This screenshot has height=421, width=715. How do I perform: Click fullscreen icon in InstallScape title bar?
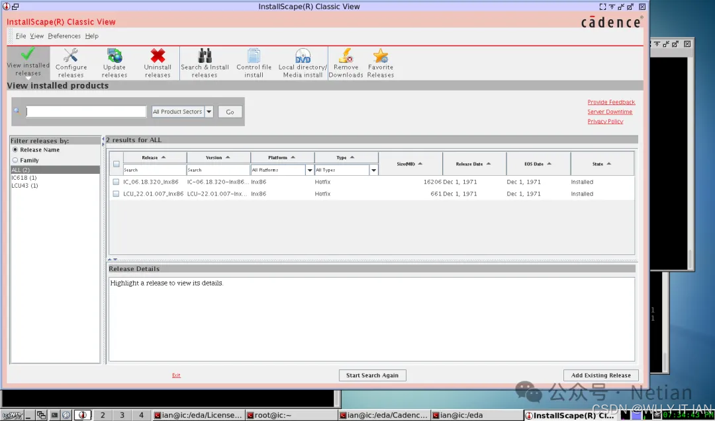[x=602, y=7]
